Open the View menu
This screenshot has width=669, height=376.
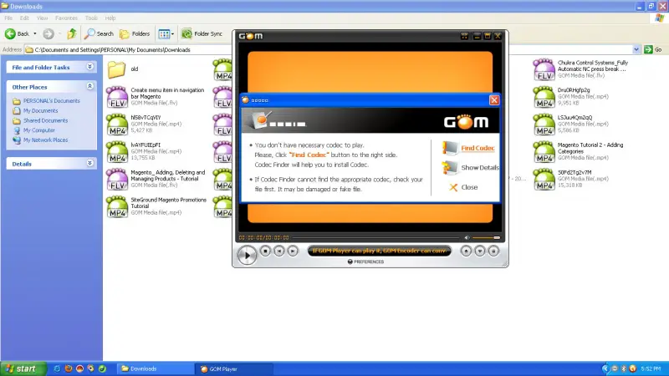click(x=42, y=18)
